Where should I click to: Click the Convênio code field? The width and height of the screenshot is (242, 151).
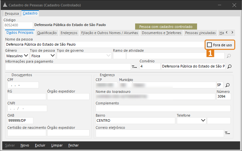150,67
